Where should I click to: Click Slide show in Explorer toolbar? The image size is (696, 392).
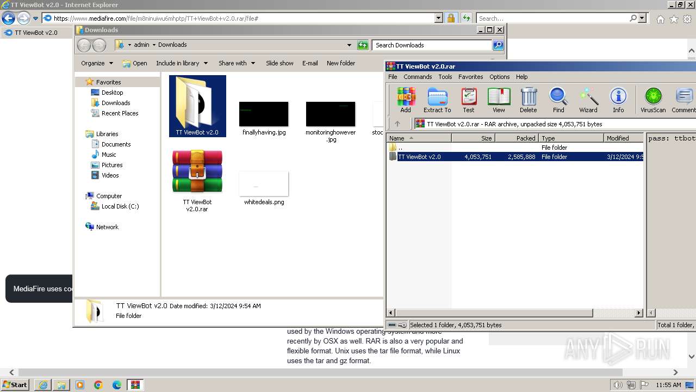tap(279, 63)
